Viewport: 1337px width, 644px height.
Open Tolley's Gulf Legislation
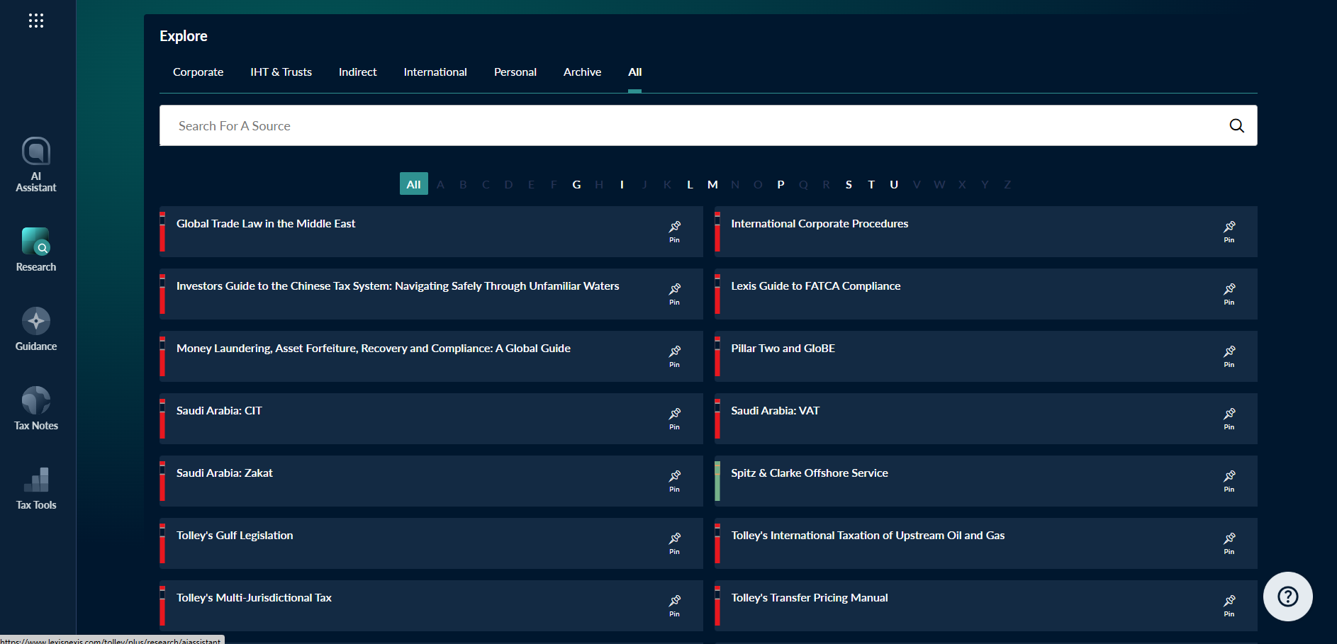click(x=235, y=536)
